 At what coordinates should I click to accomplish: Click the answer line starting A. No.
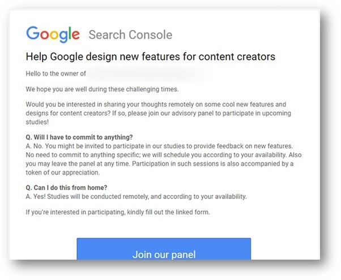click(x=159, y=146)
